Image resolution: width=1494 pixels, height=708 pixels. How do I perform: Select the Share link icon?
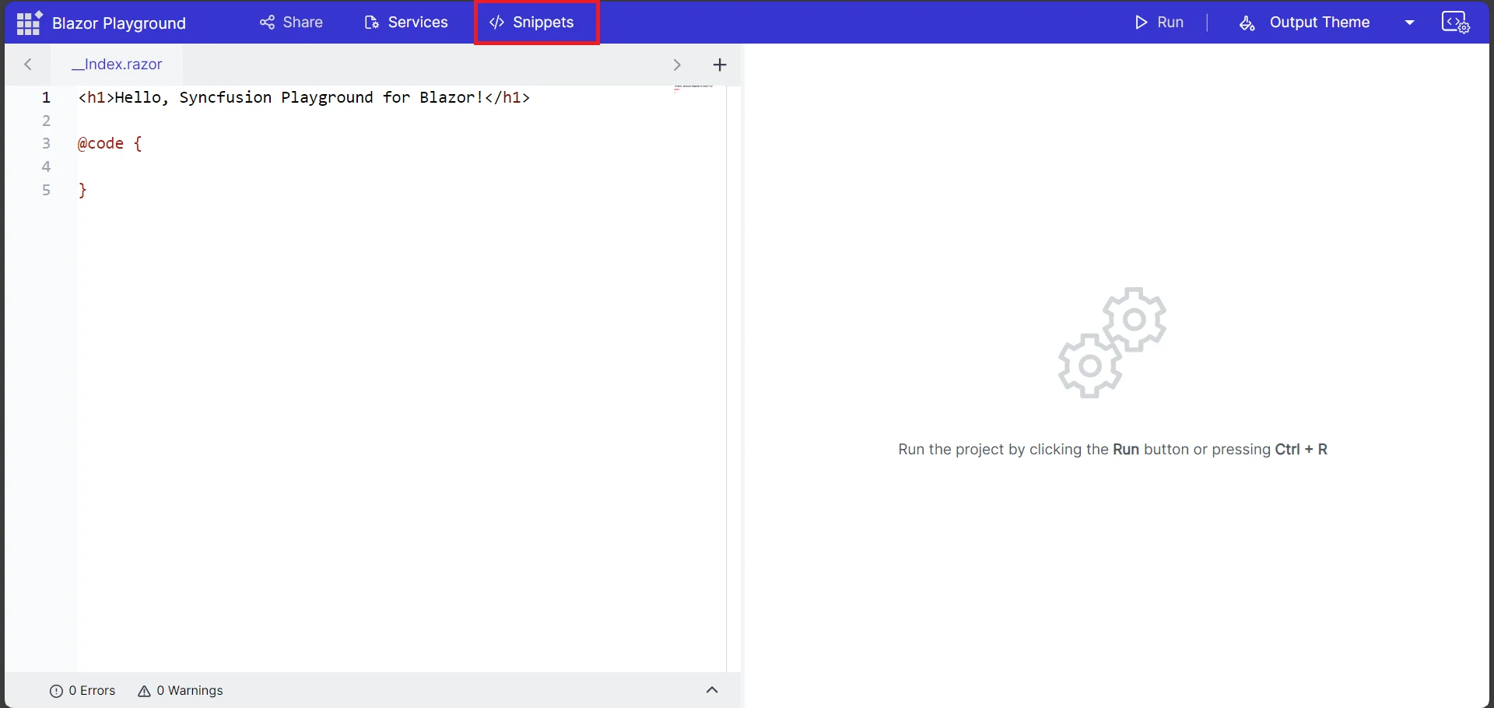pos(267,23)
